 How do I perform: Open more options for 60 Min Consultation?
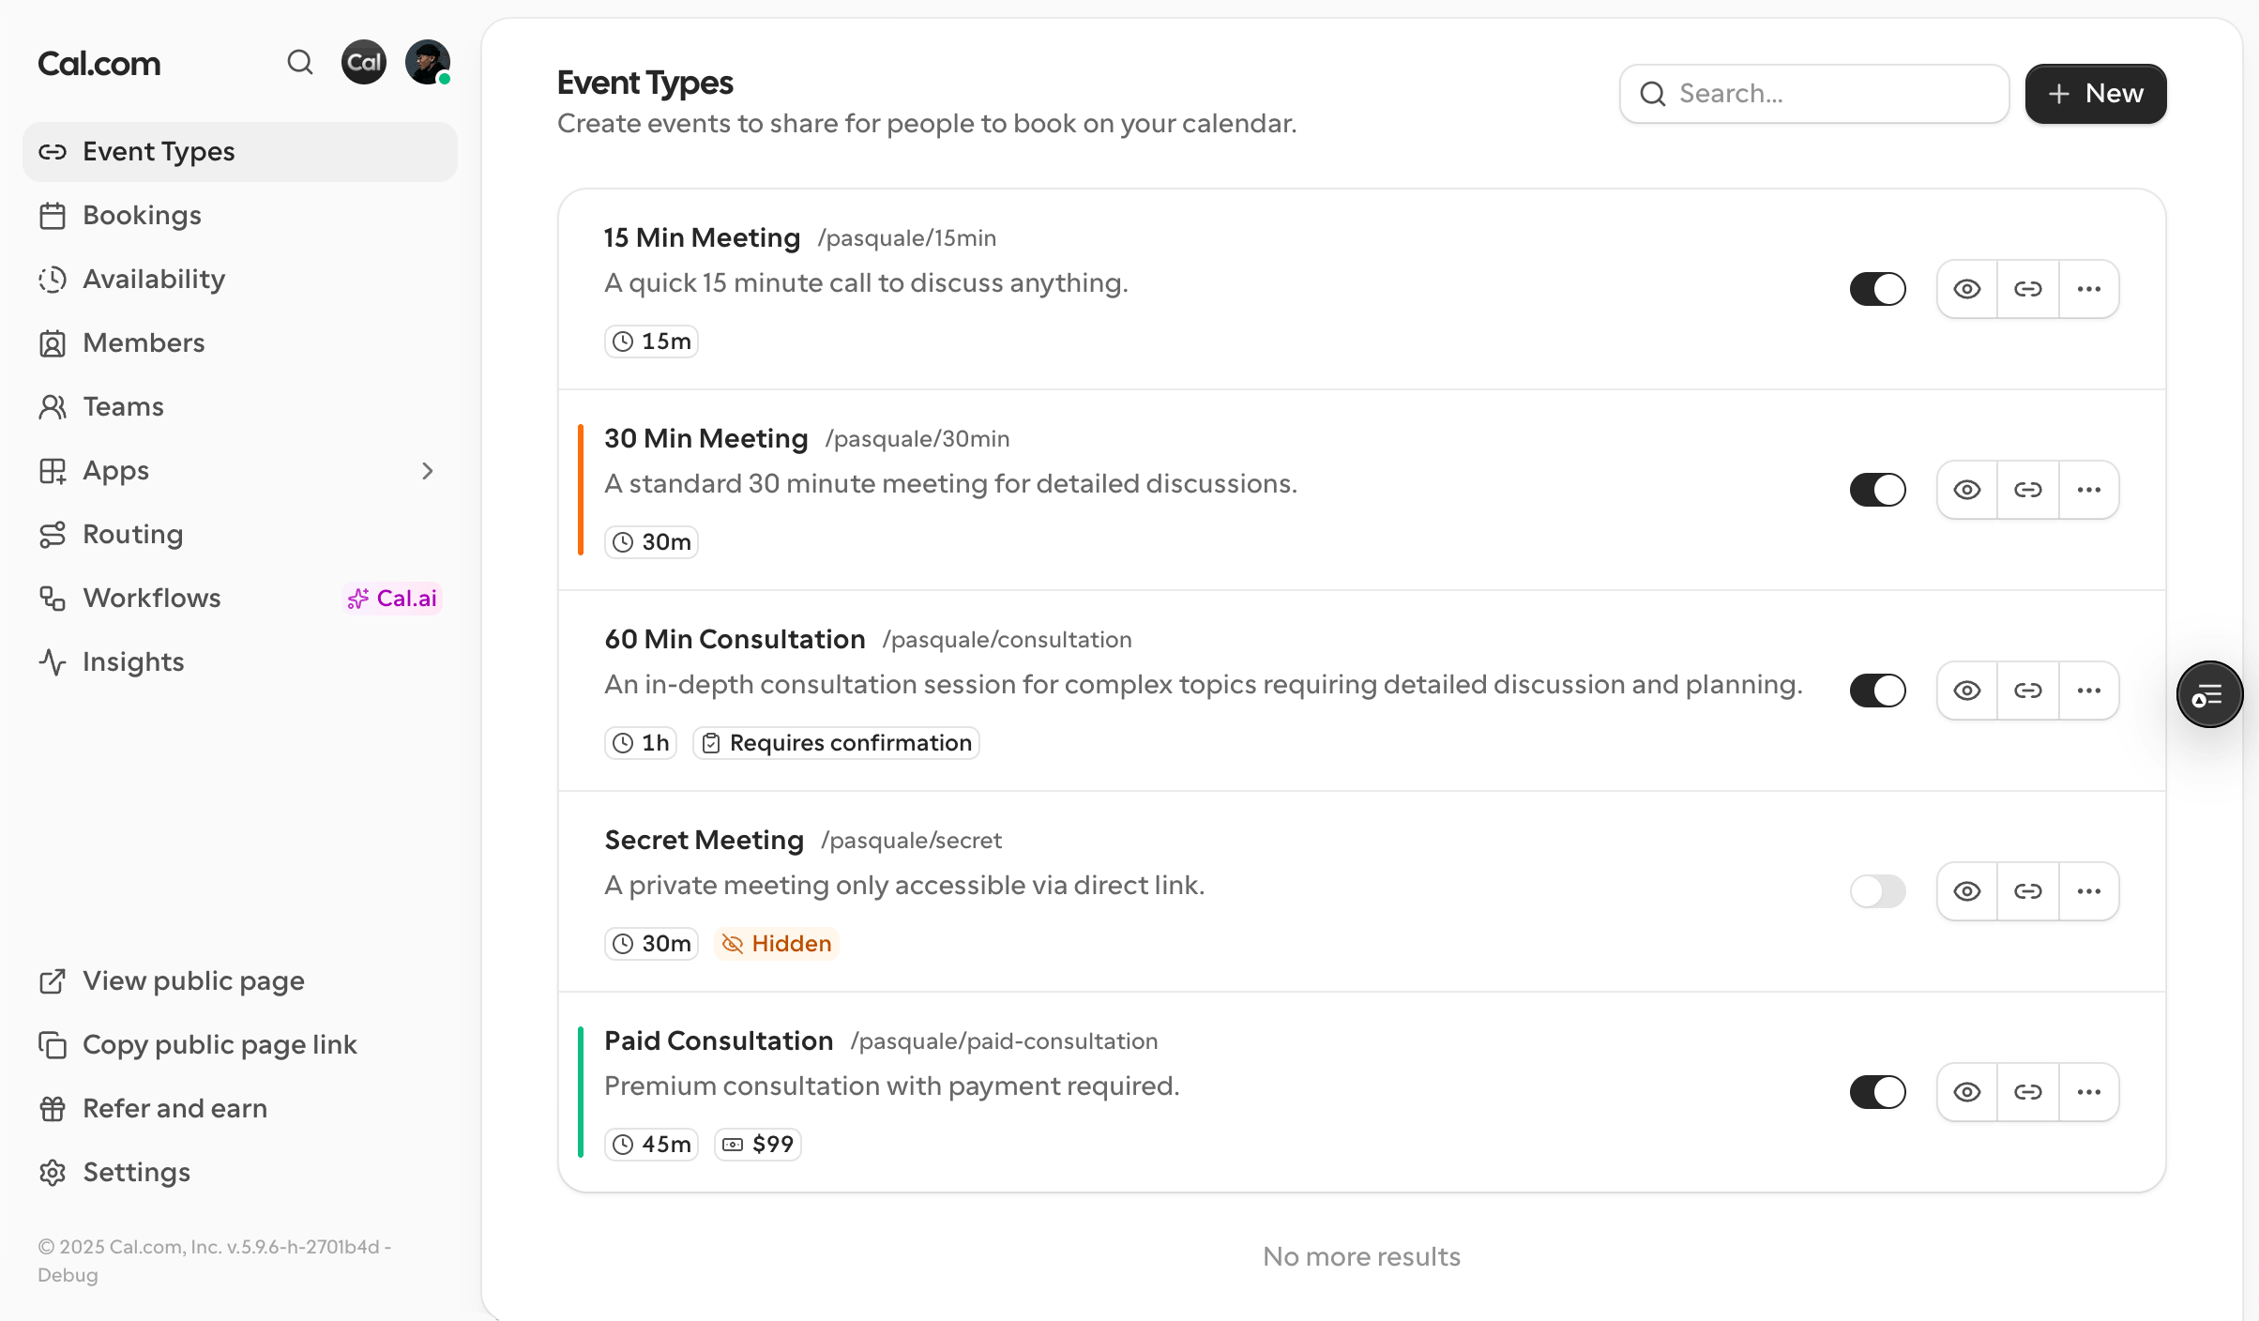2089,691
